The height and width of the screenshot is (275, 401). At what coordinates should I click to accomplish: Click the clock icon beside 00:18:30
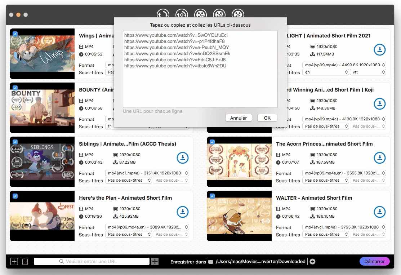81,216
